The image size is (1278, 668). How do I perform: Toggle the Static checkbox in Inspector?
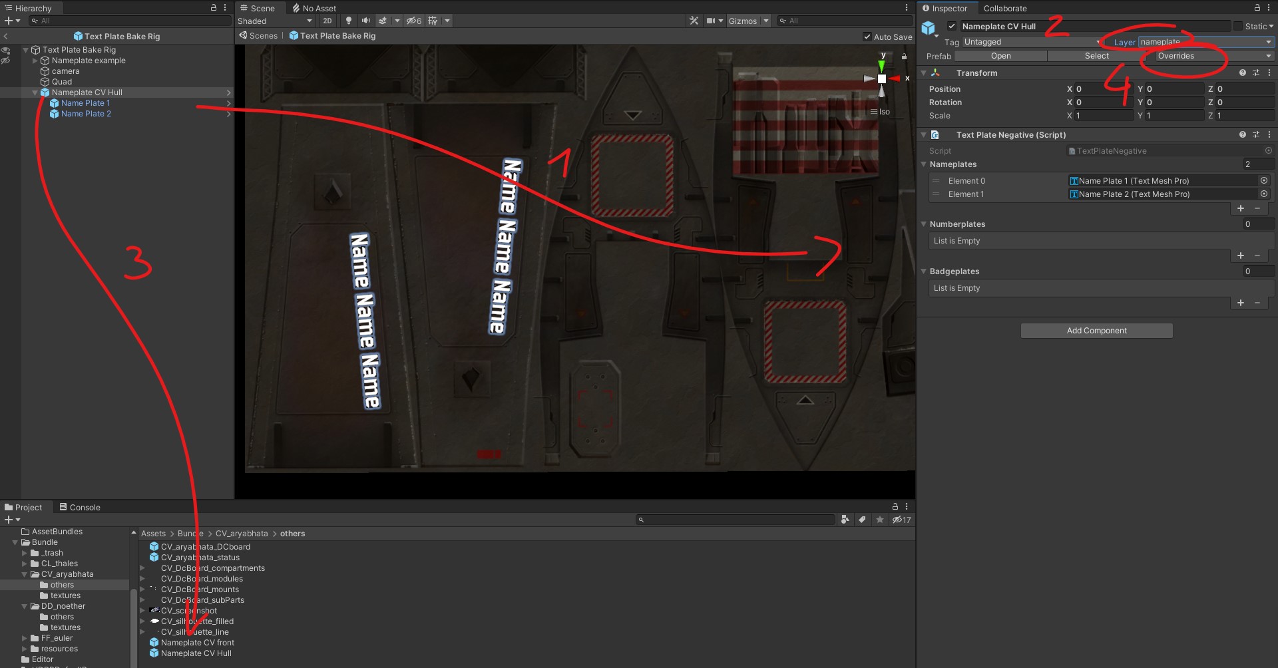pos(1238,26)
